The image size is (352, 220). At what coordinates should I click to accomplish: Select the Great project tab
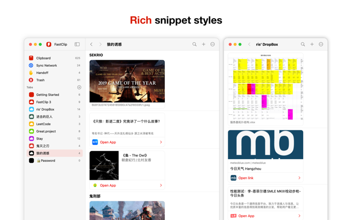pyautogui.click(x=55, y=131)
